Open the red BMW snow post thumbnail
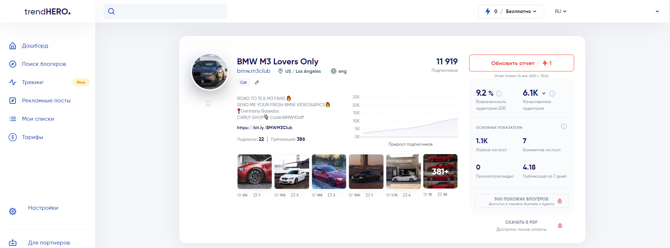Screen dimensions: 670x248 [329, 172]
